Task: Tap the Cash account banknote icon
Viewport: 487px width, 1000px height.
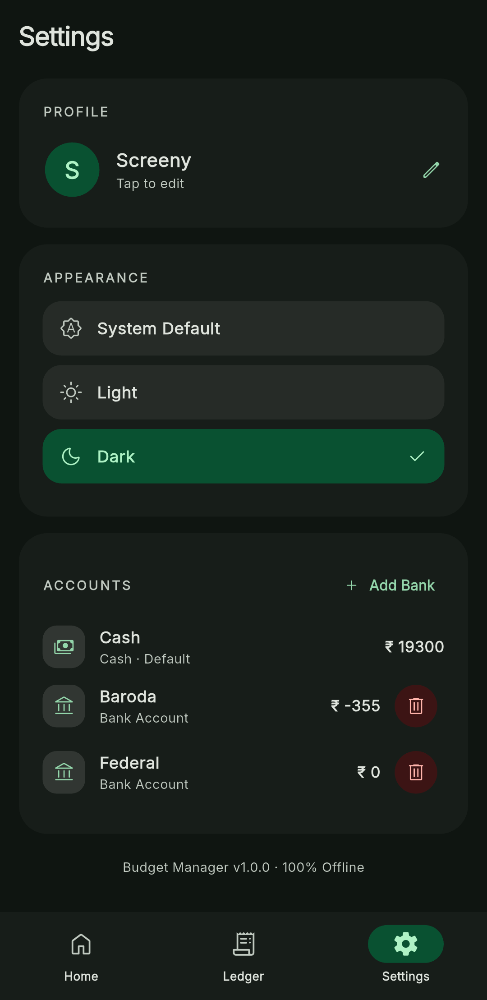Action: point(64,646)
